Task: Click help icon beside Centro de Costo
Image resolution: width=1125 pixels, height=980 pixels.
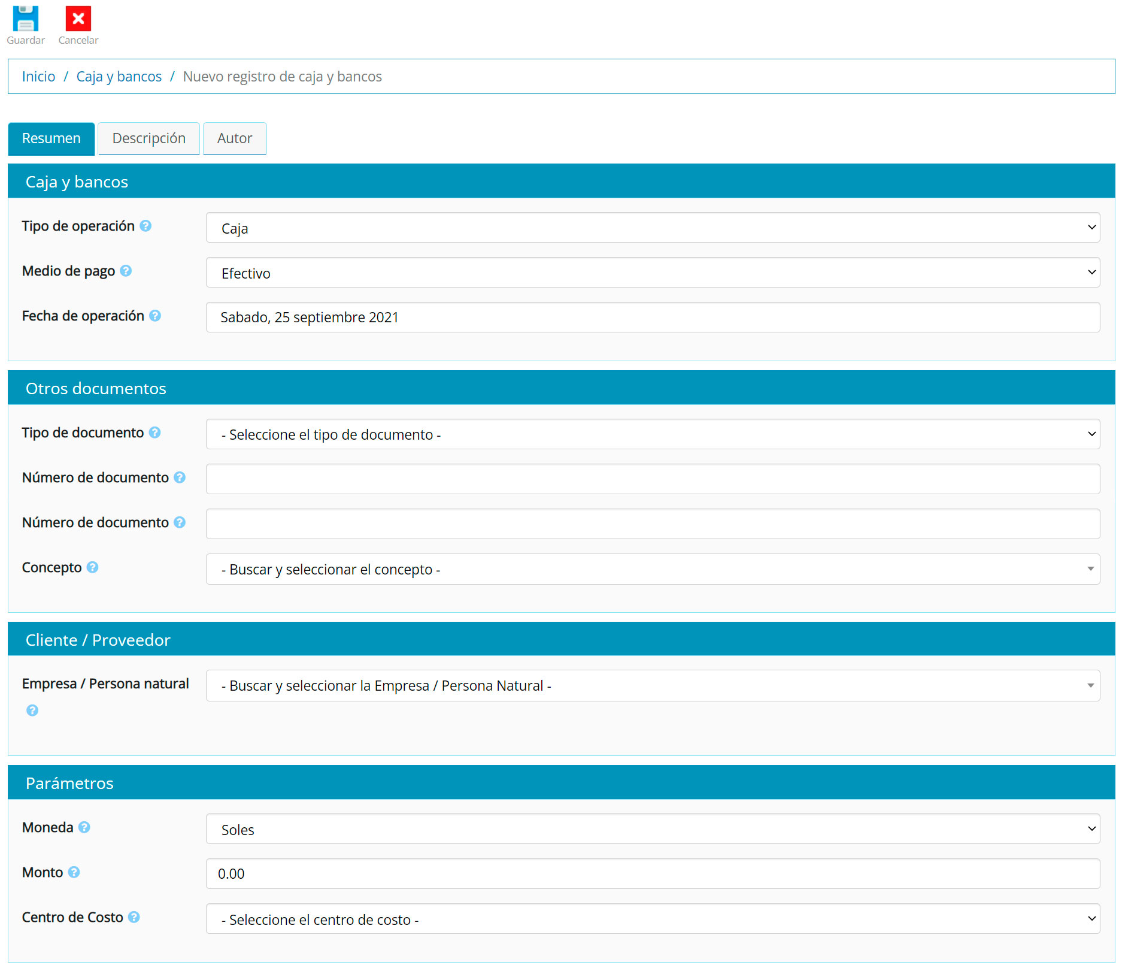Action: pos(134,917)
